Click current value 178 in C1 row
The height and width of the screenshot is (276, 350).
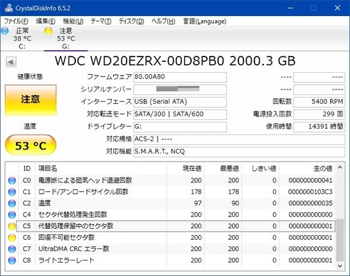[196, 192]
